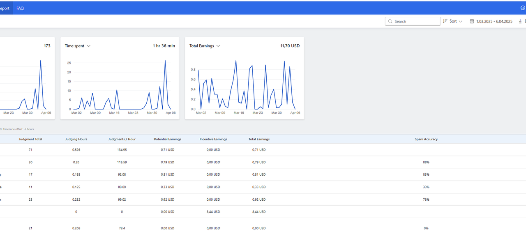Select Spam Accuracy cell 0%
The width and height of the screenshot is (526, 238).
pos(426,228)
